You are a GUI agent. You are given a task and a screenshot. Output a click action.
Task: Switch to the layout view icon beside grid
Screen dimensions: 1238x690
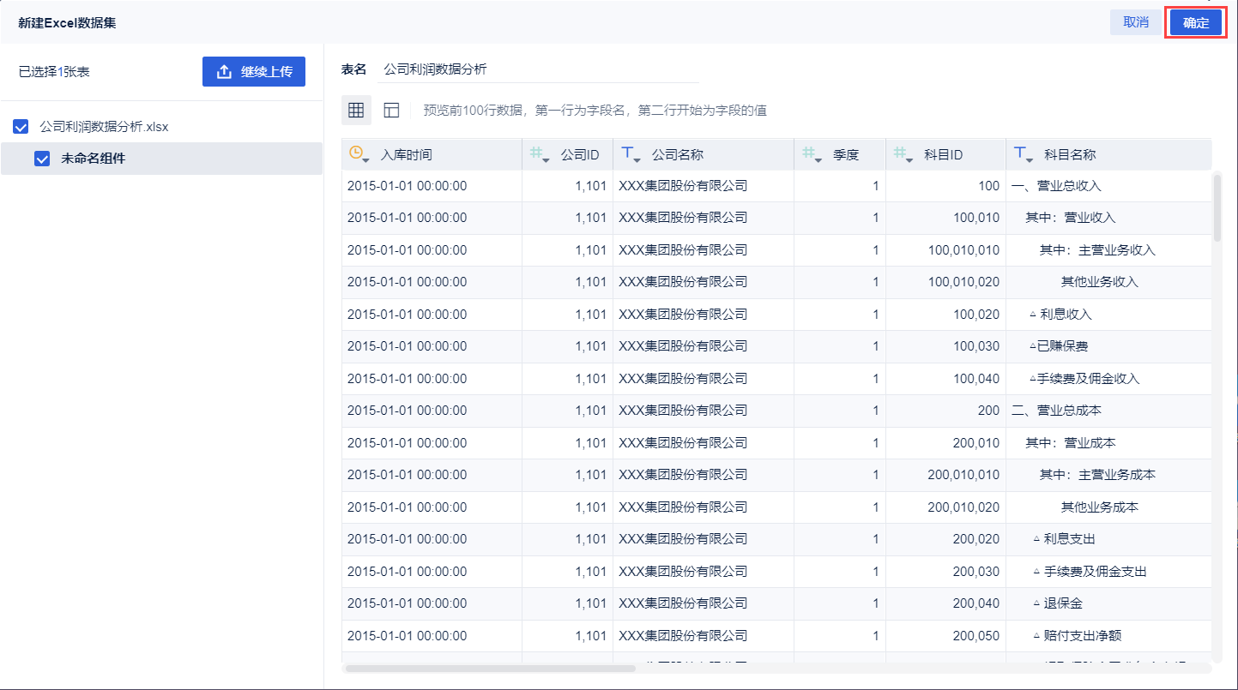391,110
